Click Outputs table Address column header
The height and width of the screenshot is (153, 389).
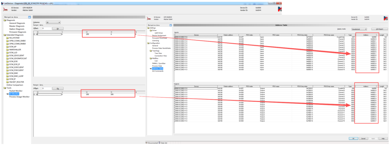[366, 86]
